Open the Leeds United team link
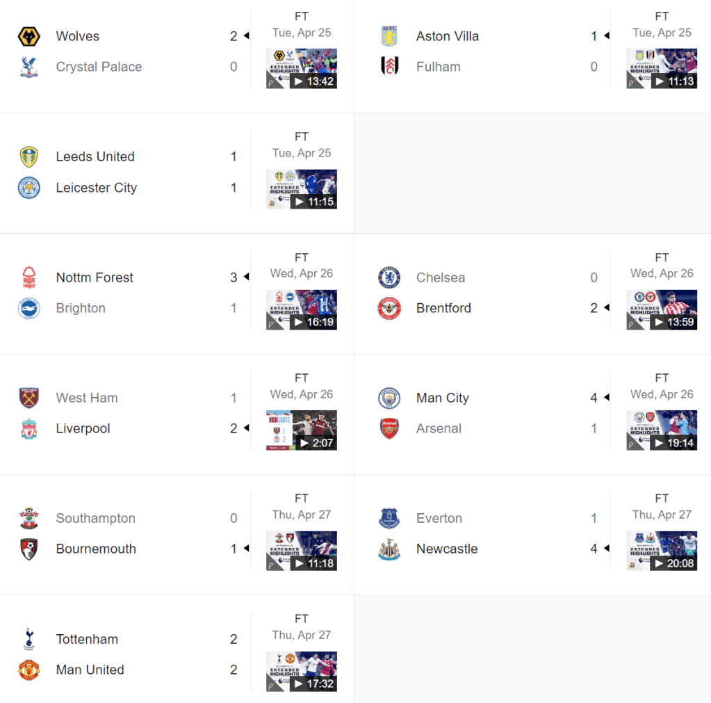 click(95, 156)
